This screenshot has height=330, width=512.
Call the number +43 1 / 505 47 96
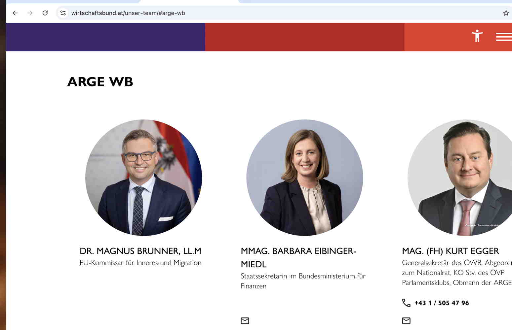pyautogui.click(x=442, y=303)
